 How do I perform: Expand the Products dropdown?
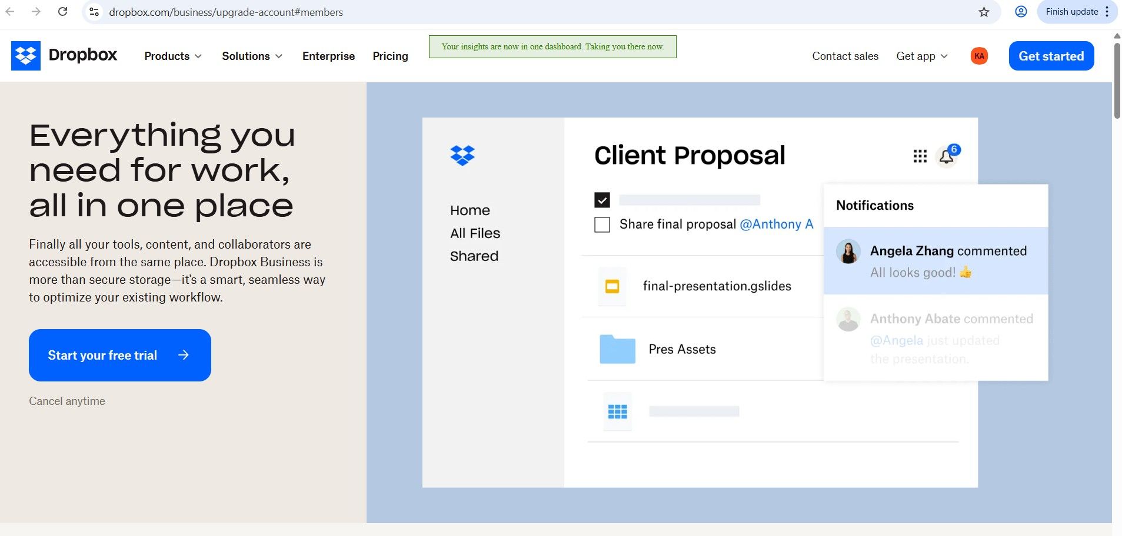pos(173,56)
